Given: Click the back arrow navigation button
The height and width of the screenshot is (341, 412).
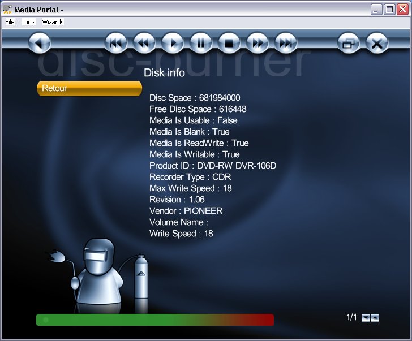Looking at the screenshot, I should 40,42.
